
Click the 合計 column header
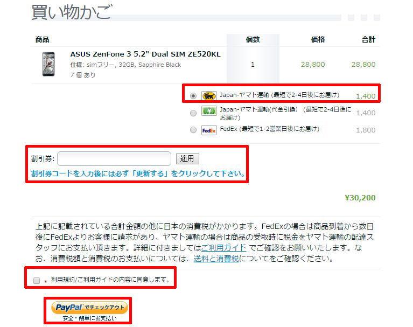coord(368,39)
